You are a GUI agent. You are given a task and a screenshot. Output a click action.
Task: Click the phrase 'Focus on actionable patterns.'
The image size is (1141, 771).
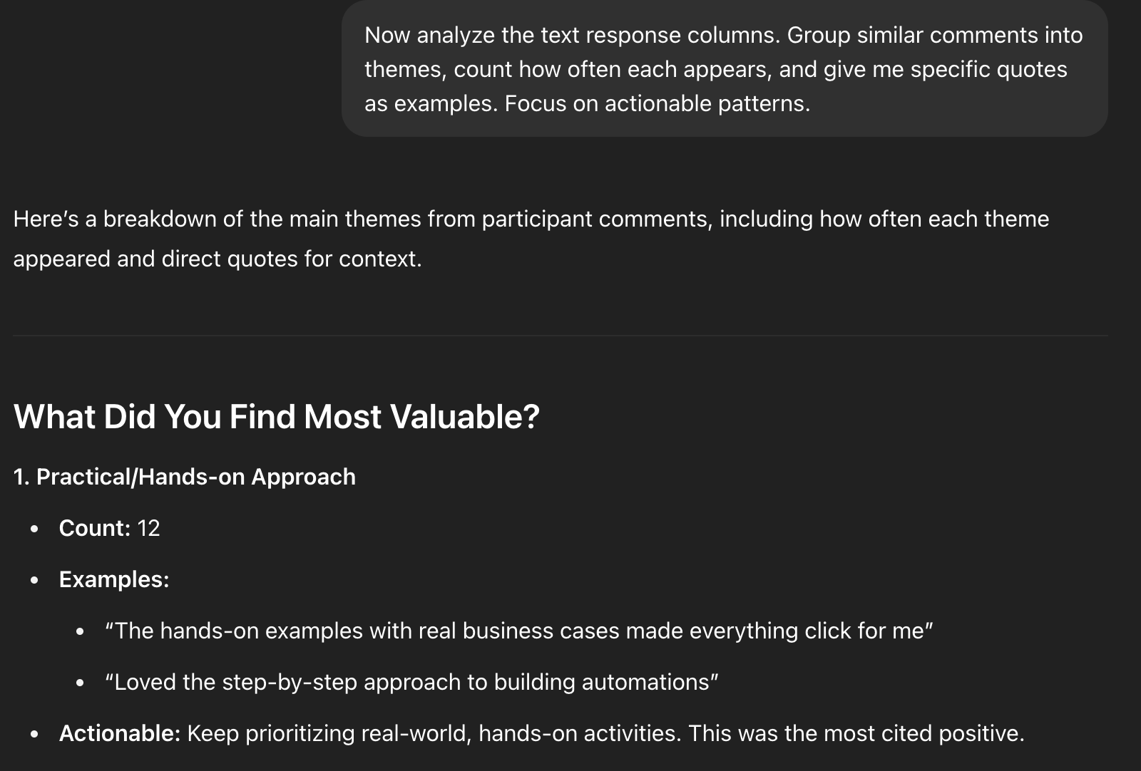pyautogui.click(x=658, y=104)
